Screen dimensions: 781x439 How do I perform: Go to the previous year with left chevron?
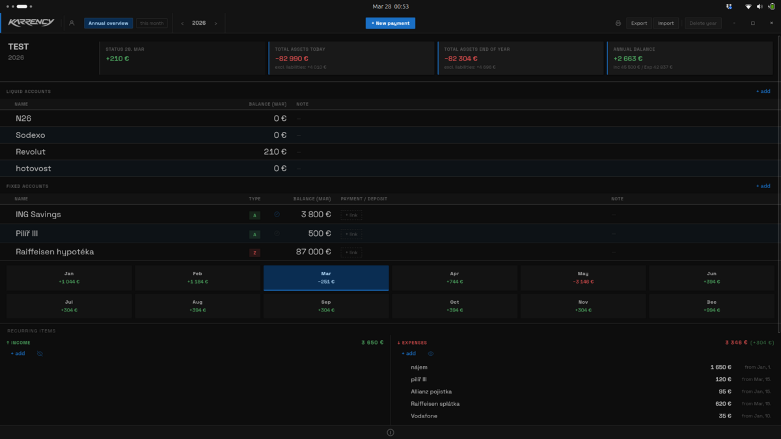[182, 23]
